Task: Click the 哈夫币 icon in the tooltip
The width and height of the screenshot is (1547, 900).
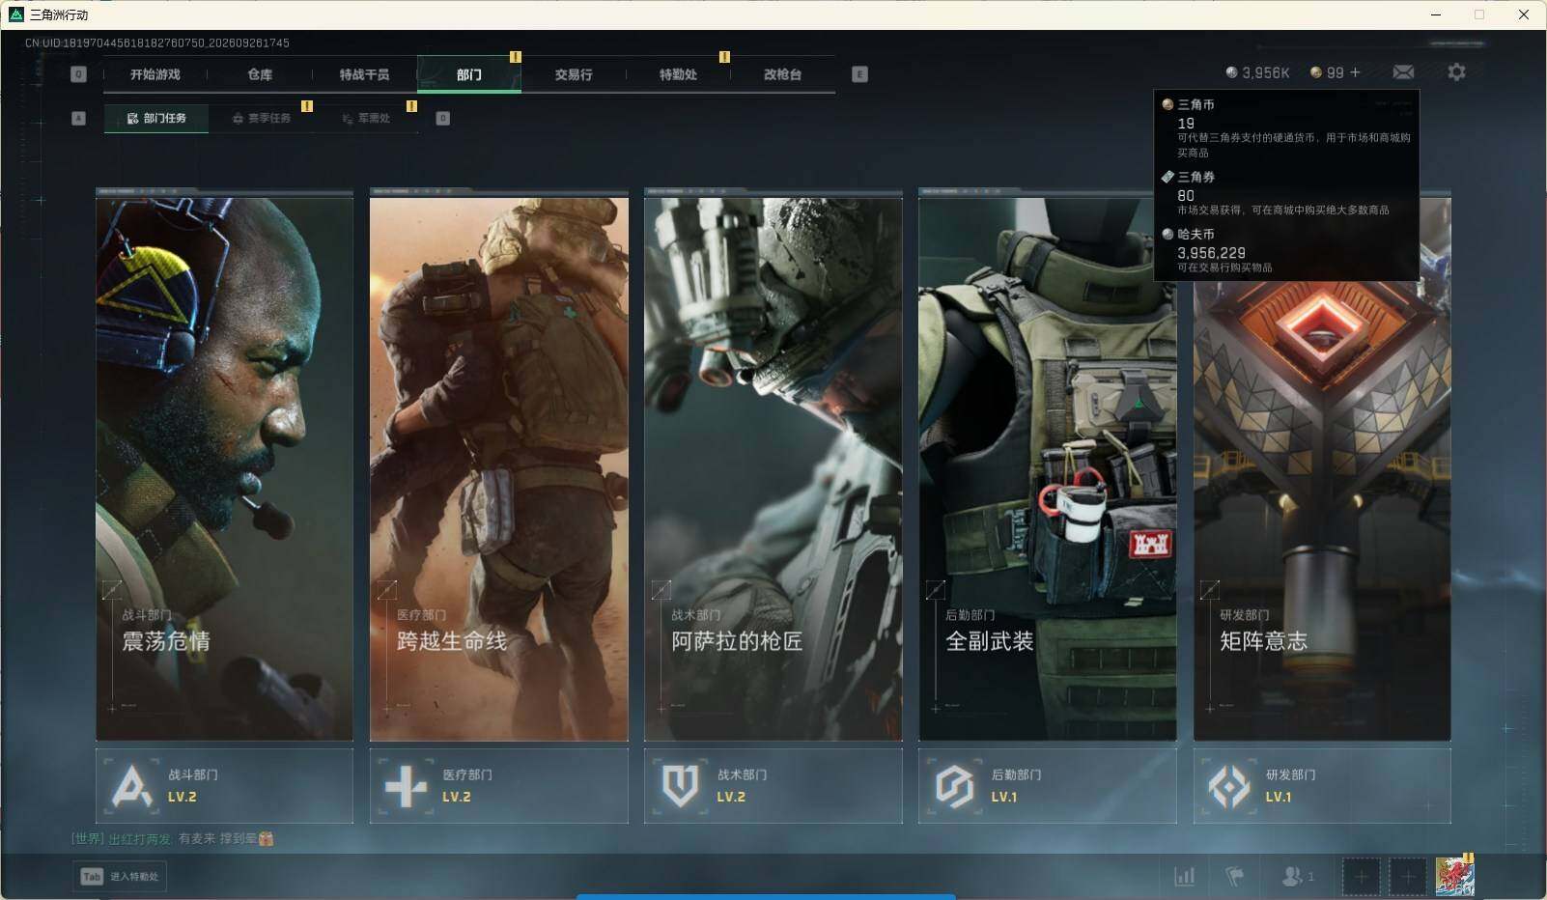Action: (1167, 234)
